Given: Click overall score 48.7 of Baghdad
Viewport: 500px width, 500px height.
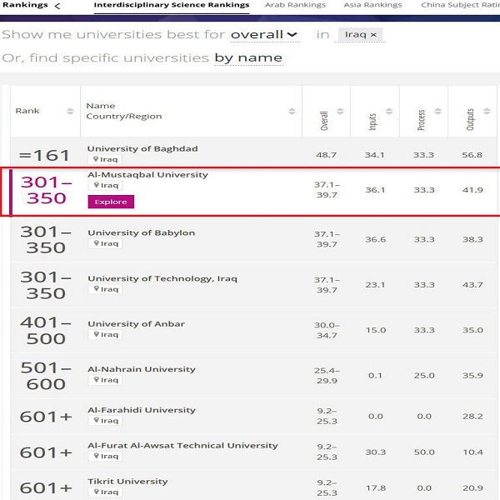Looking at the screenshot, I should [326, 155].
